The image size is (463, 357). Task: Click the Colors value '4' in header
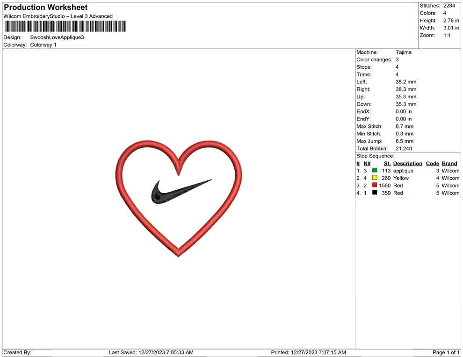pyautogui.click(x=445, y=13)
